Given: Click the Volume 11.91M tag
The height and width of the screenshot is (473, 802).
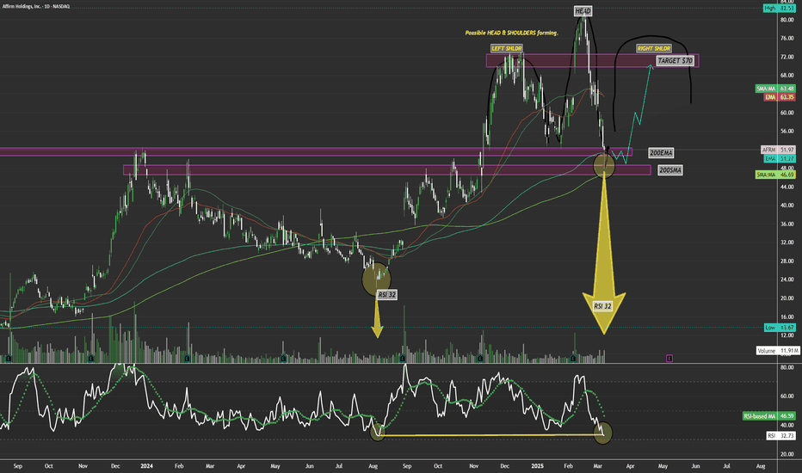Looking at the screenshot, I should point(778,351).
